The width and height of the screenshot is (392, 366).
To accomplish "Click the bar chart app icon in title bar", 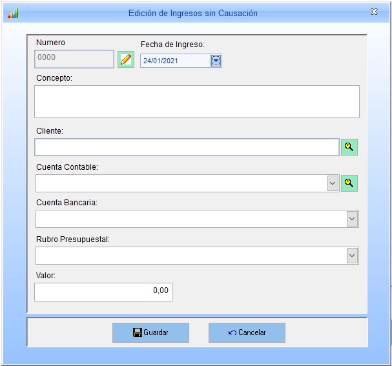I will 13,12.
